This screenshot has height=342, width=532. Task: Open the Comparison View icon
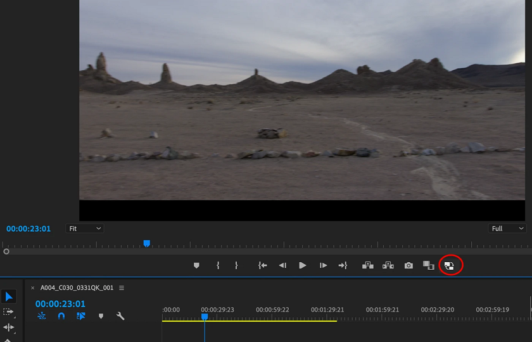(x=429, y=265)
